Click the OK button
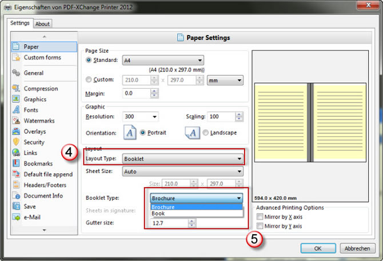 318,248
